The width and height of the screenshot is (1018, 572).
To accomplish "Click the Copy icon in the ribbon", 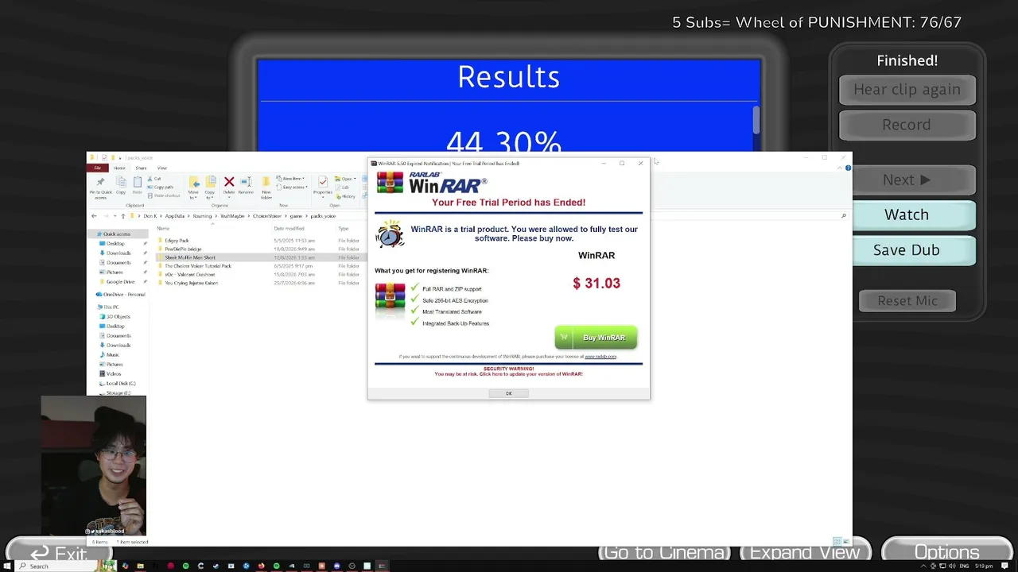I will [x=121, y=186].
